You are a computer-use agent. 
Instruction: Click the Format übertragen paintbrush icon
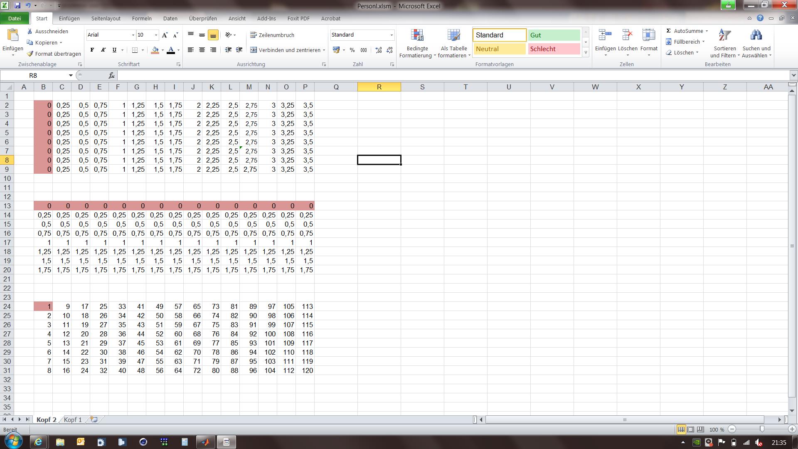point(30,54)
